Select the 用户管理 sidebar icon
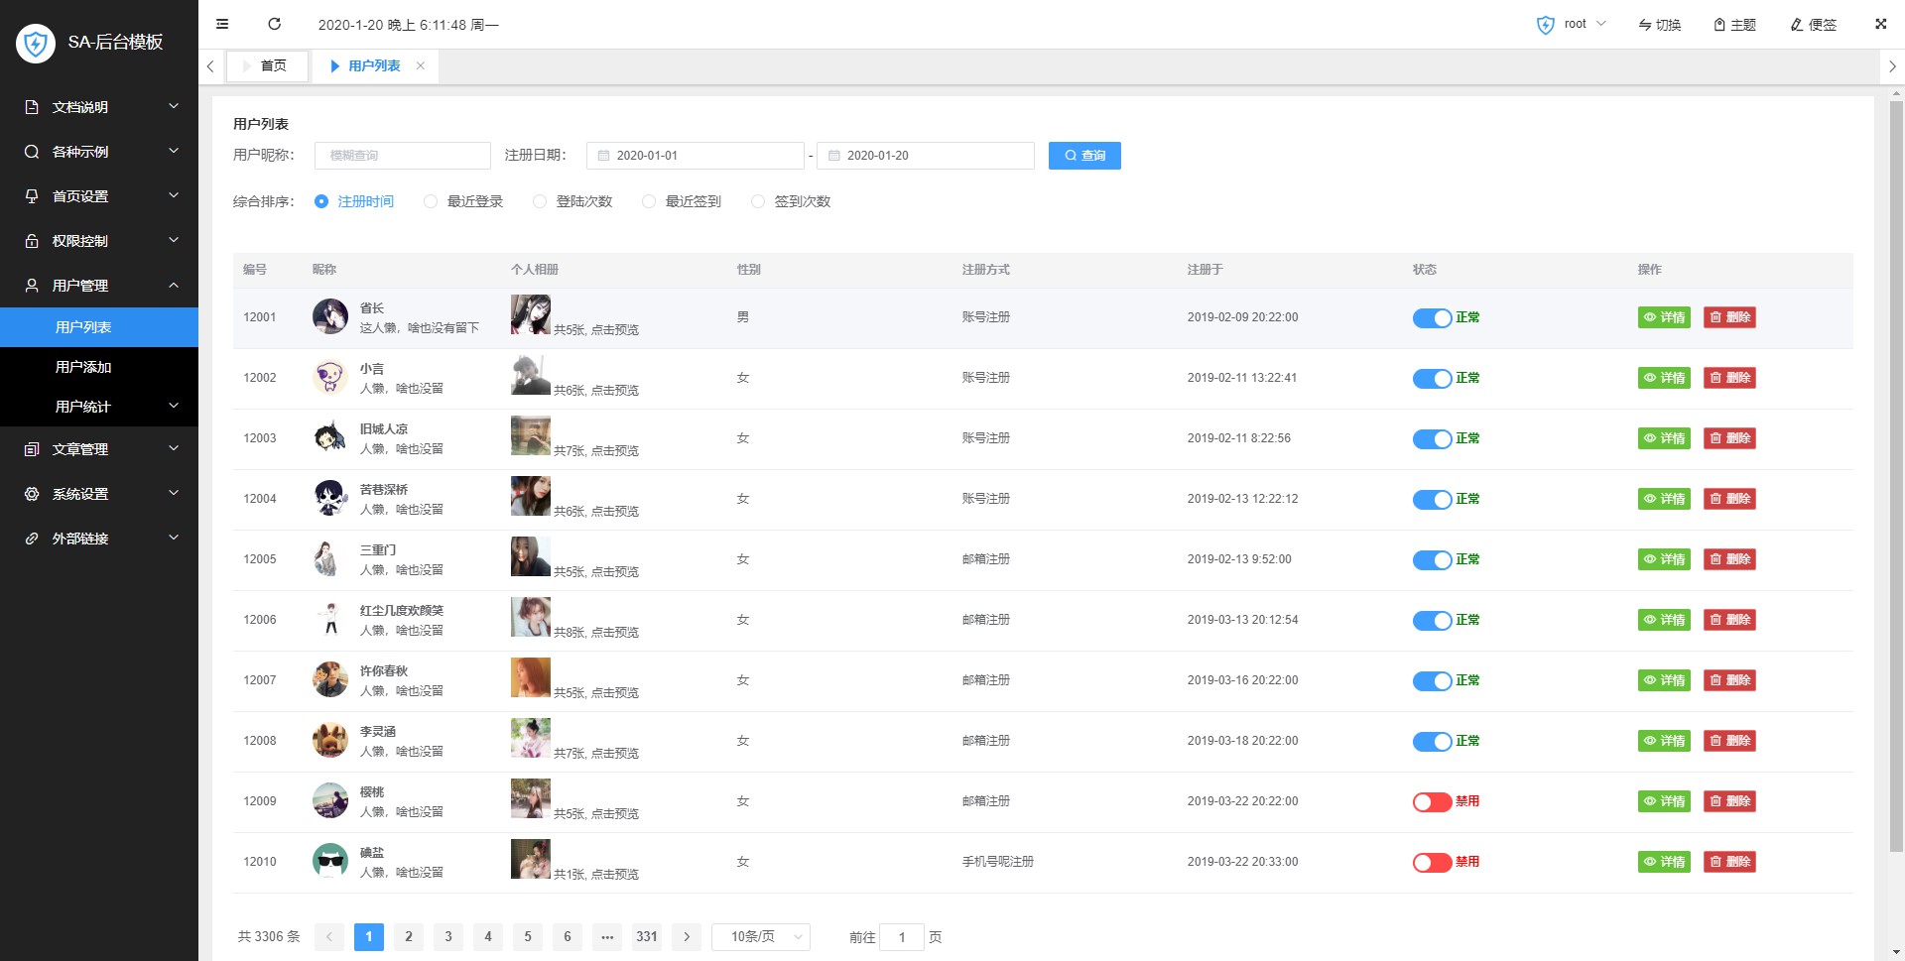Image resolution: width=1905 pixels, height=961 pixels. (30, 286)
